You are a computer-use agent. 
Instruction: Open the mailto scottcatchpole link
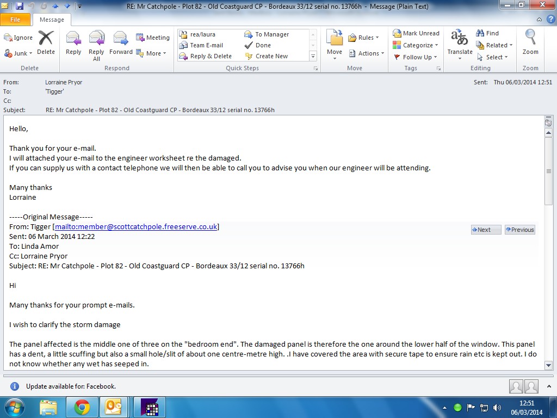click(136, 227)
